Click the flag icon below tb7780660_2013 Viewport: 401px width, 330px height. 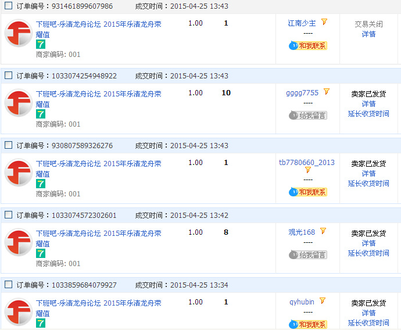[308, 170]
